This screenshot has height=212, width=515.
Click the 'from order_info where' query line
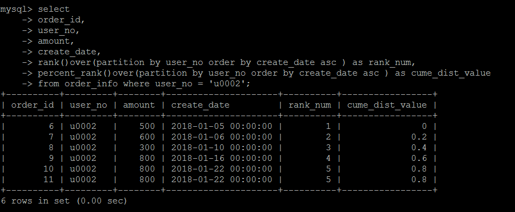tap(144, 84)
